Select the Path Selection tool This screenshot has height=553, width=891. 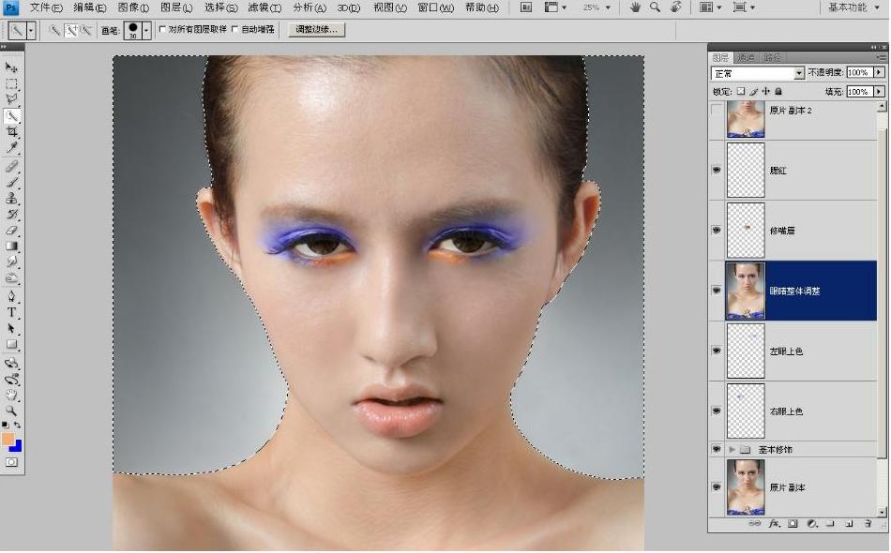[11, 328]
